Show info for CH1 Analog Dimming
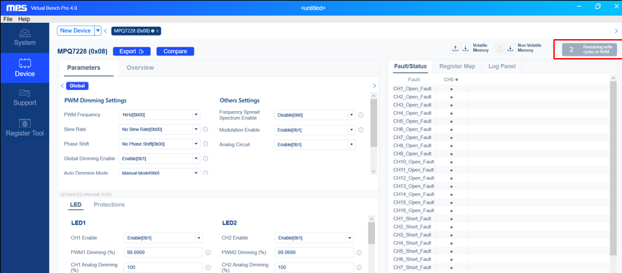The image size is (622, 273). 208,267
